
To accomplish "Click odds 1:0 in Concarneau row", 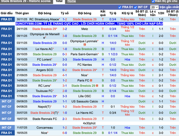I will pyautogui.click(x=113, y=128).
